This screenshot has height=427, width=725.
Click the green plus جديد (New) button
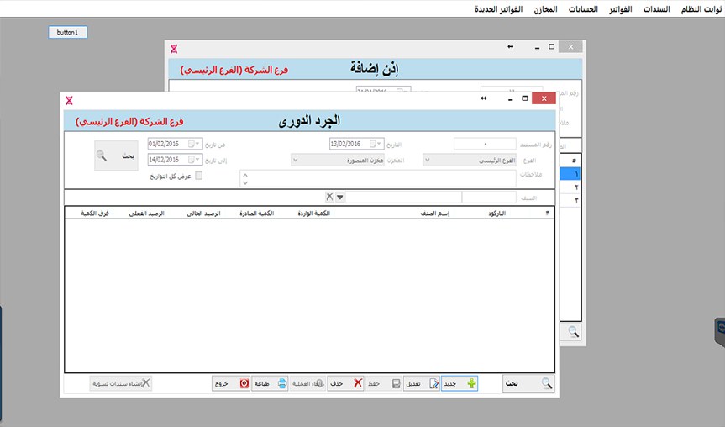(460, 383)
